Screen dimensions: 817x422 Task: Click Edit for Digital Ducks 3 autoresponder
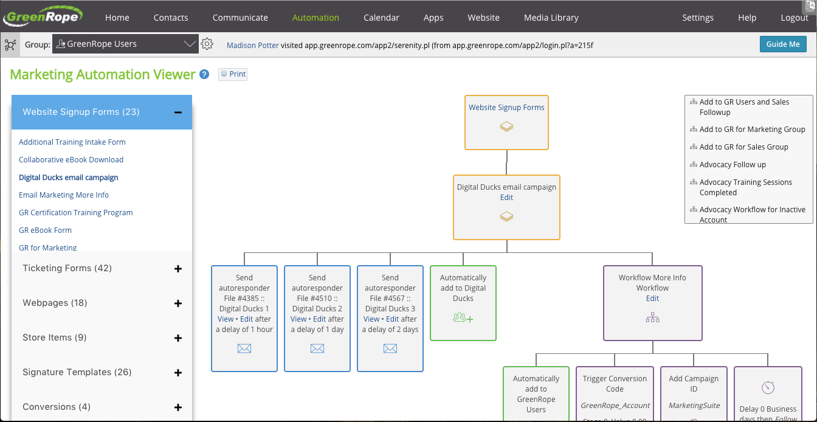click(393, 319)
